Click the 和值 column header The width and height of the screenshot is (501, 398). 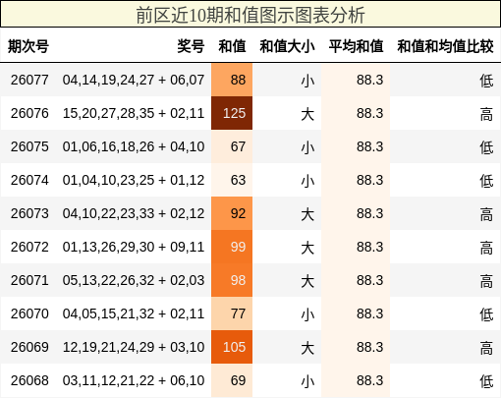point(232,46)
